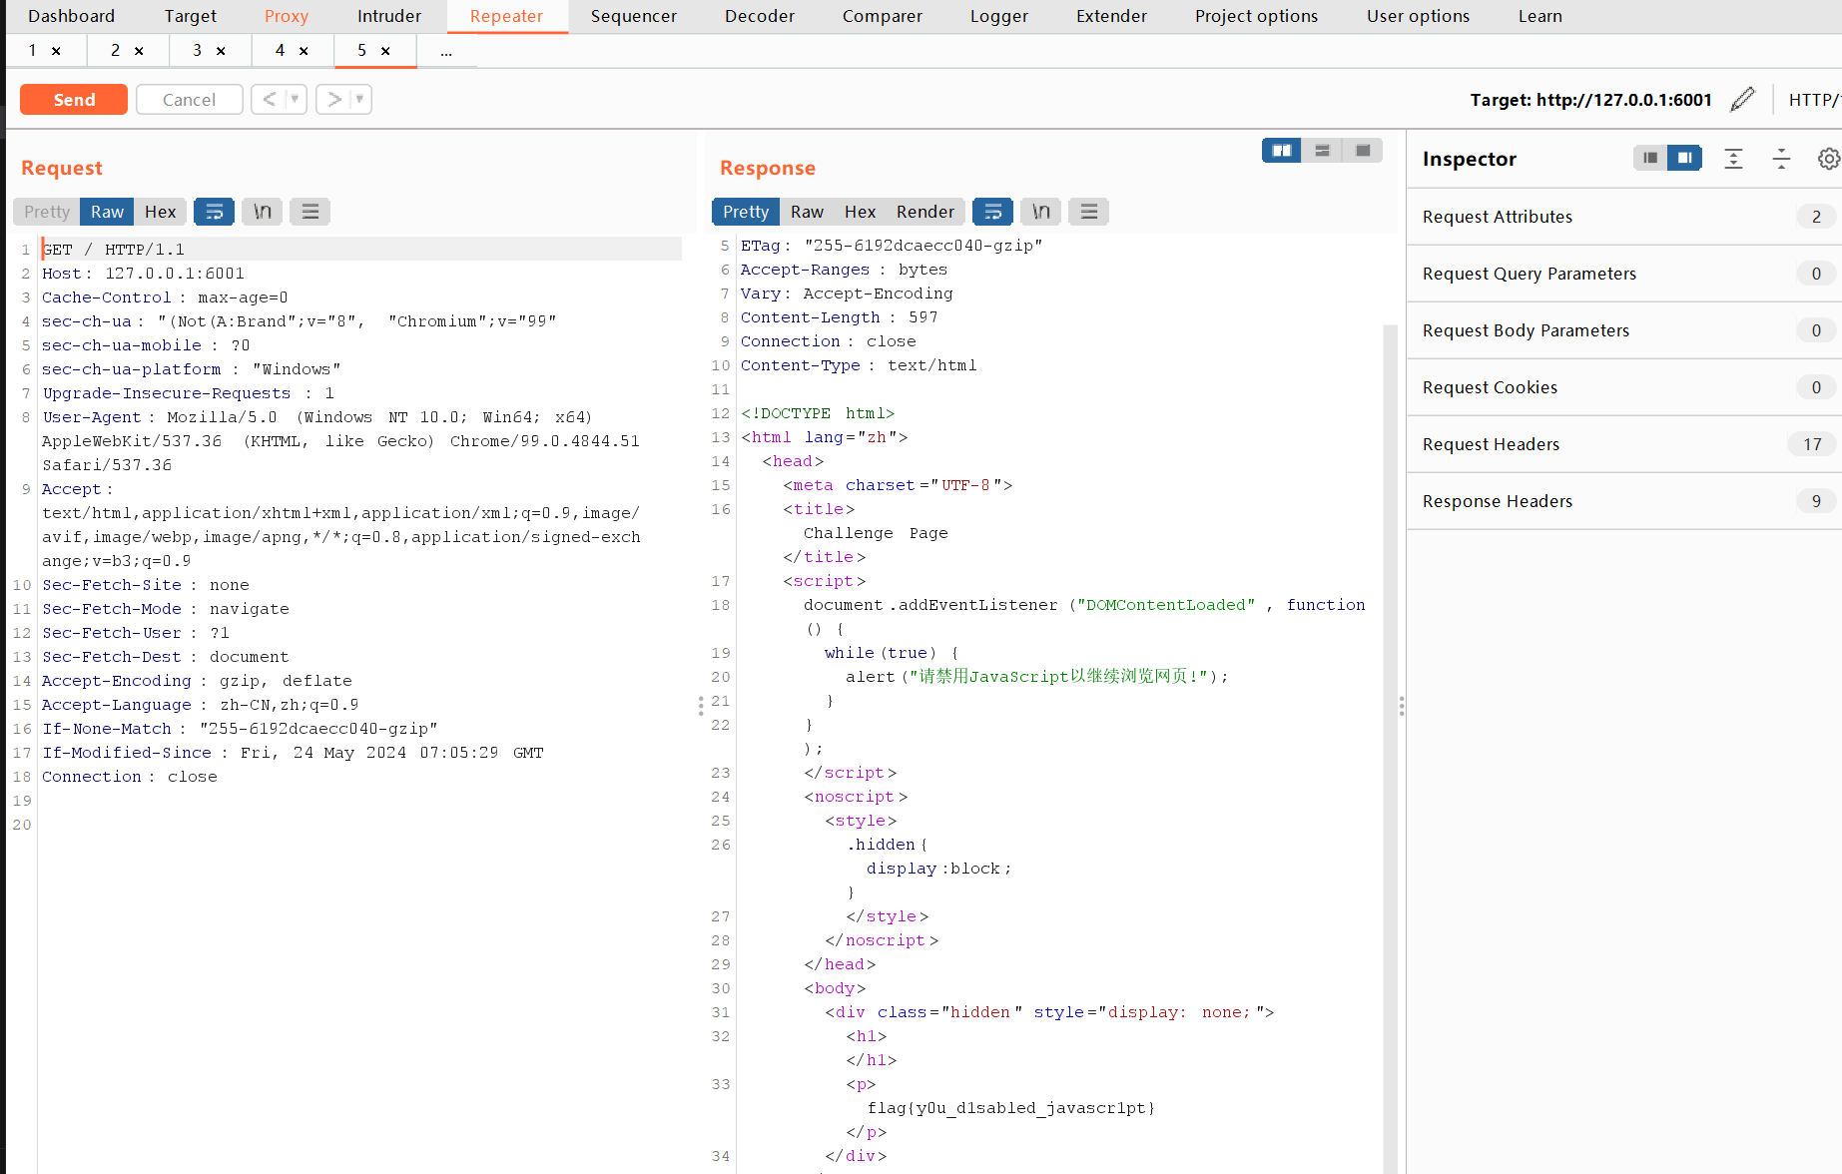Viewport: 1842px width, 1174px height.
Task: Click the Cancel button
Action: pyautogui.click(x=189, y=100)
